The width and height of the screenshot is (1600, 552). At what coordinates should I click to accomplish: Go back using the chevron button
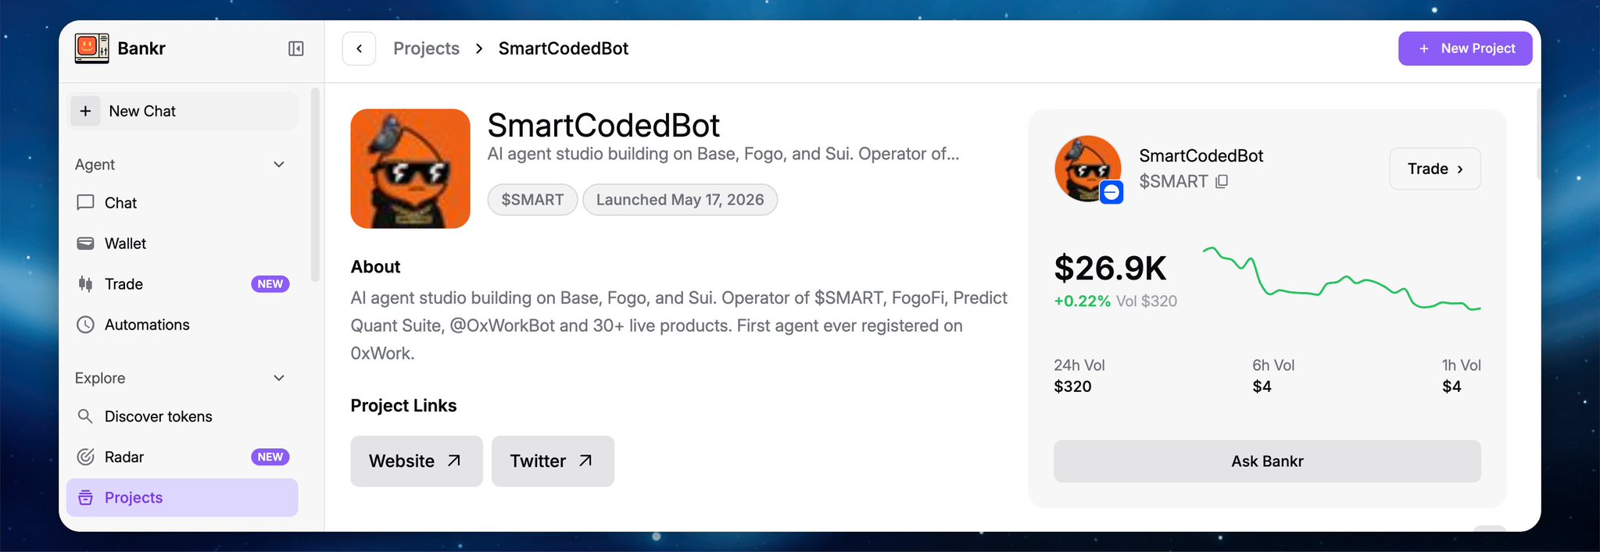360,48
